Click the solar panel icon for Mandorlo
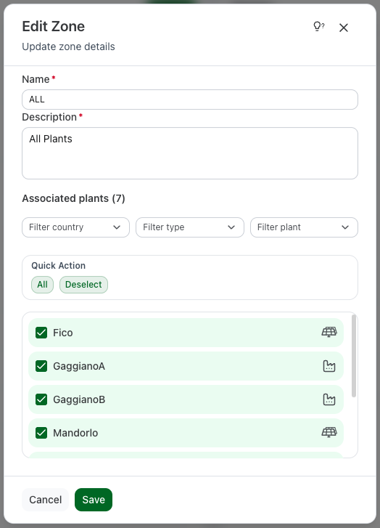380x528 pixels. 329,432
